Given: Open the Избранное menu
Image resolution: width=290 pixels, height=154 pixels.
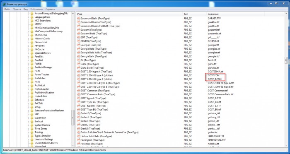Looking at the screenshot, I should 36,9.
